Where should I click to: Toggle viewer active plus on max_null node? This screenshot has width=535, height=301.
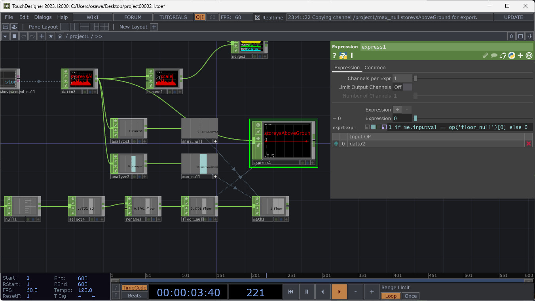(x=216, y=177)
